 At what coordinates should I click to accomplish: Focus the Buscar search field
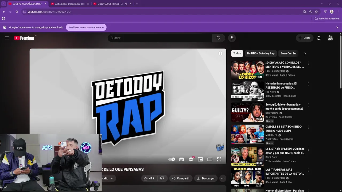click(160, 38)
